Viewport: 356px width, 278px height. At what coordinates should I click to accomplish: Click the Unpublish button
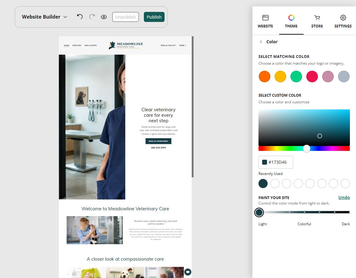[125, 17]
